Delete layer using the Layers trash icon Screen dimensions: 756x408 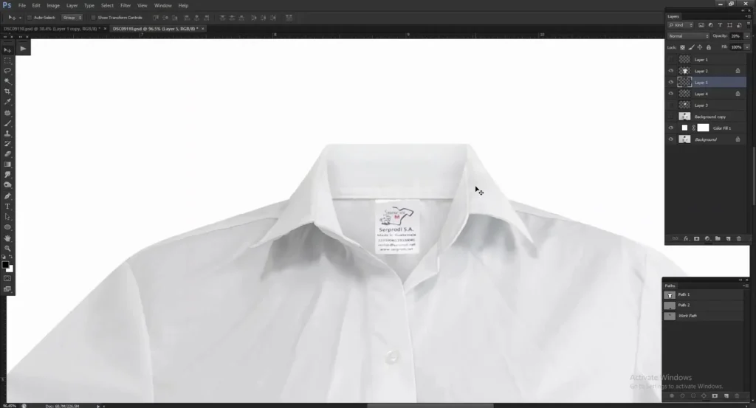[738, 238]
